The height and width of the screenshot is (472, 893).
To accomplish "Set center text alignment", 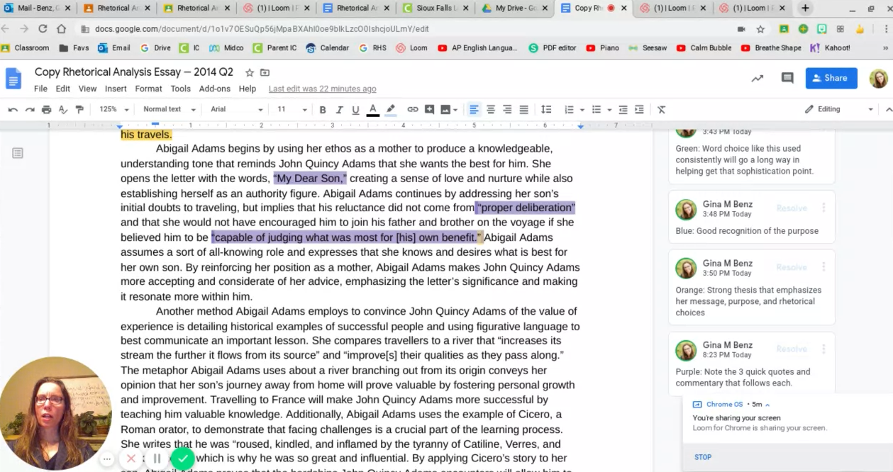I will click(x=491, y=110).
